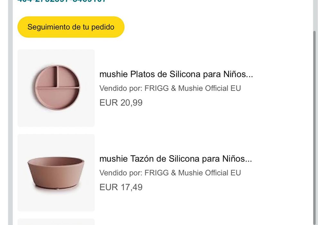Viewport: 318px width, 225px height.
Task: Click the scrollbar track above the thumb
Action: tap(315, 16)
